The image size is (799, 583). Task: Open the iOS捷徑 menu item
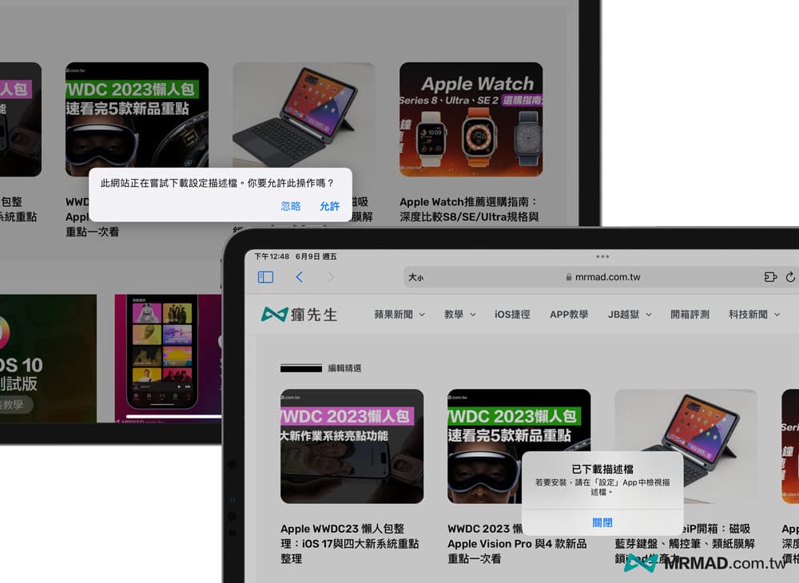click(512, 315)
